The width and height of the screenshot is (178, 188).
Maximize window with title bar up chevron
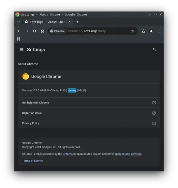(x=156, y=14)
